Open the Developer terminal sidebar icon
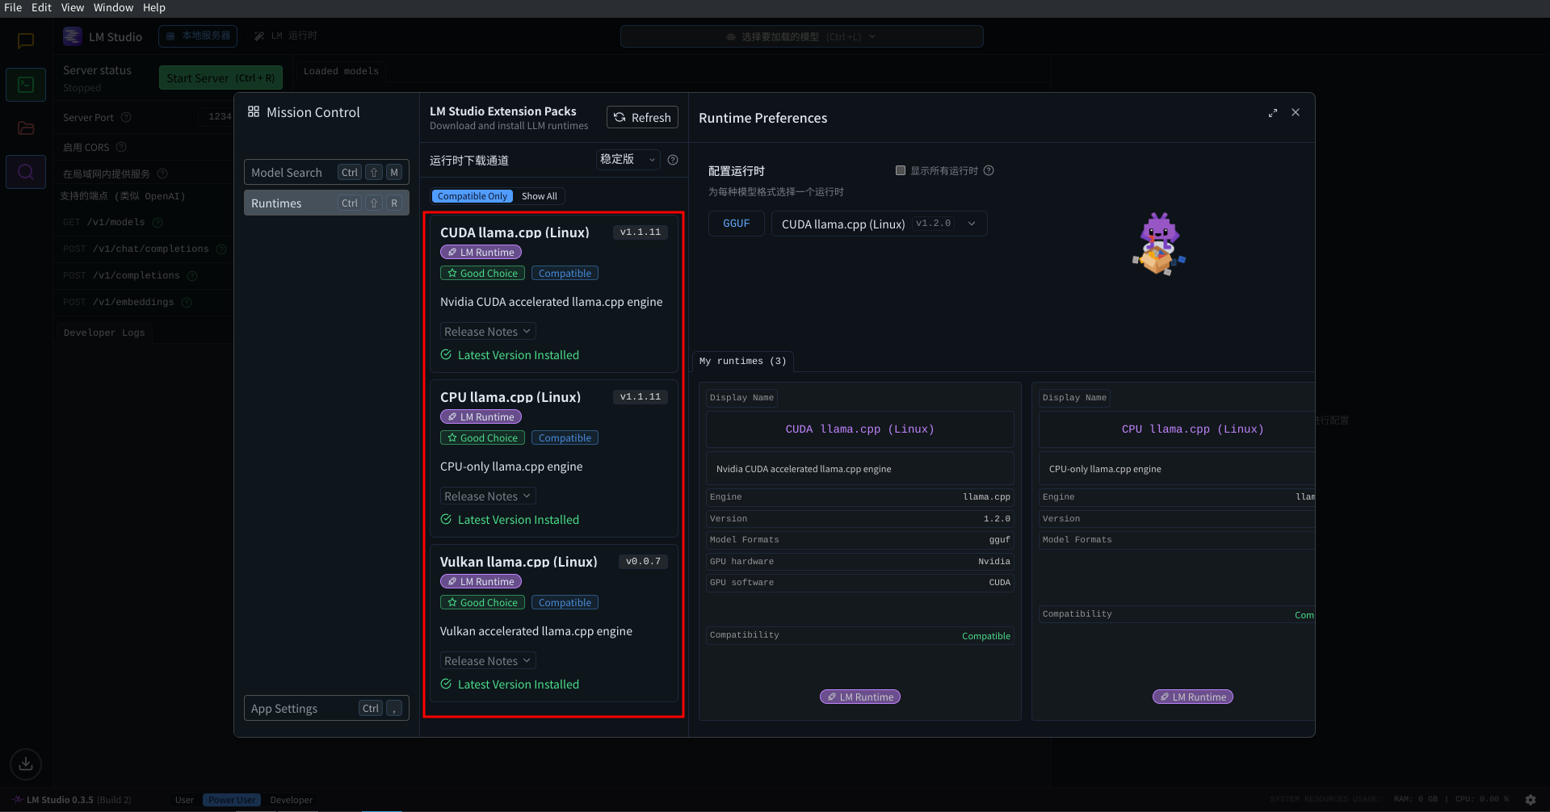This screenshot has width=1550, height=812. [x=26, y=85]
